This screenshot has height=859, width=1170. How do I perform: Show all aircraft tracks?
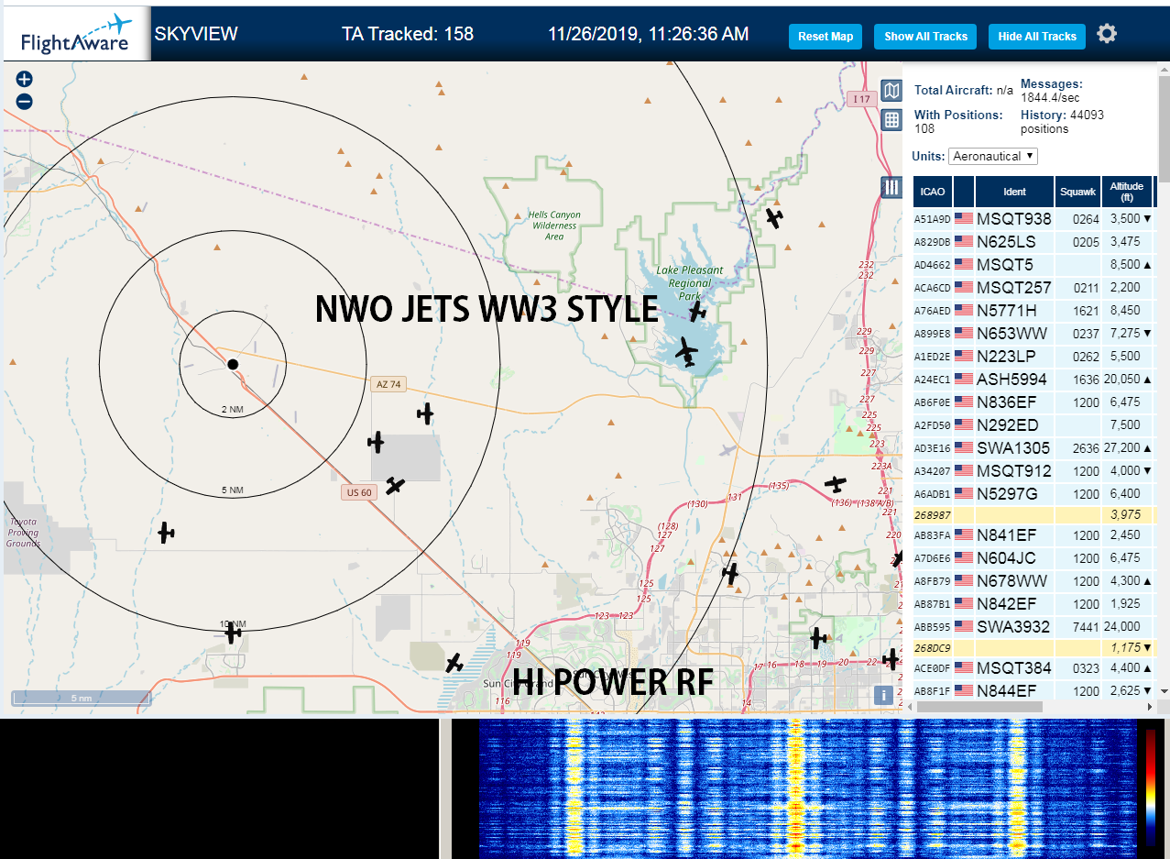925,37
